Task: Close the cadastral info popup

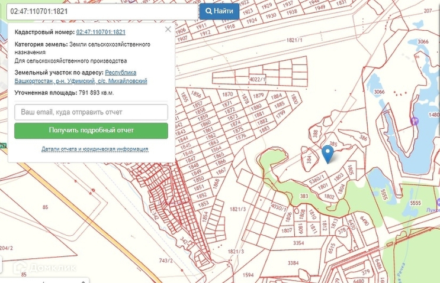Action: point(168,29)
